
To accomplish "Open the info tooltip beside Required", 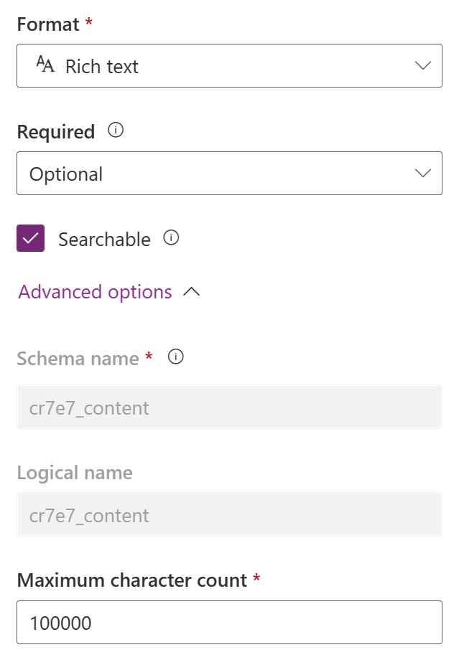I will click(115, 131).
